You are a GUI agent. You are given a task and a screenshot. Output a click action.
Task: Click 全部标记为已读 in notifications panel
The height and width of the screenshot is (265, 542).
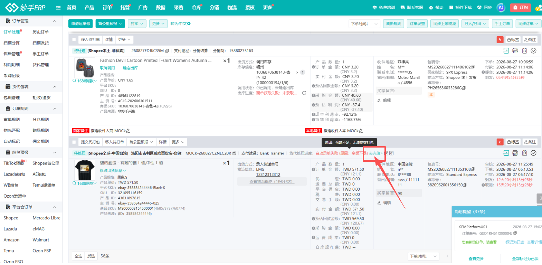point(525,259)
